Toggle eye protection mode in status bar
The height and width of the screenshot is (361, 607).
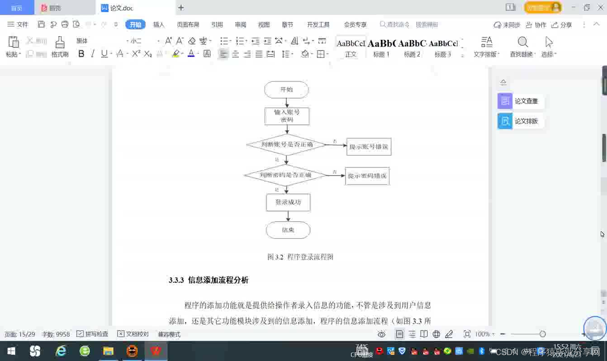click(381, 334)
